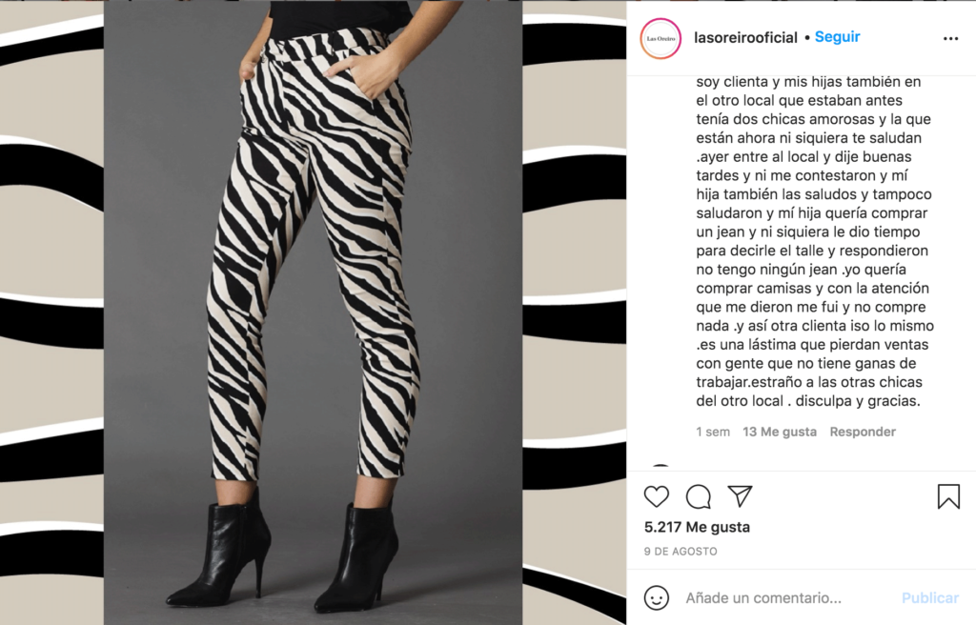
Task: Like the post with the heart icon
Action: pyautogui.click(x=656, y=496)
